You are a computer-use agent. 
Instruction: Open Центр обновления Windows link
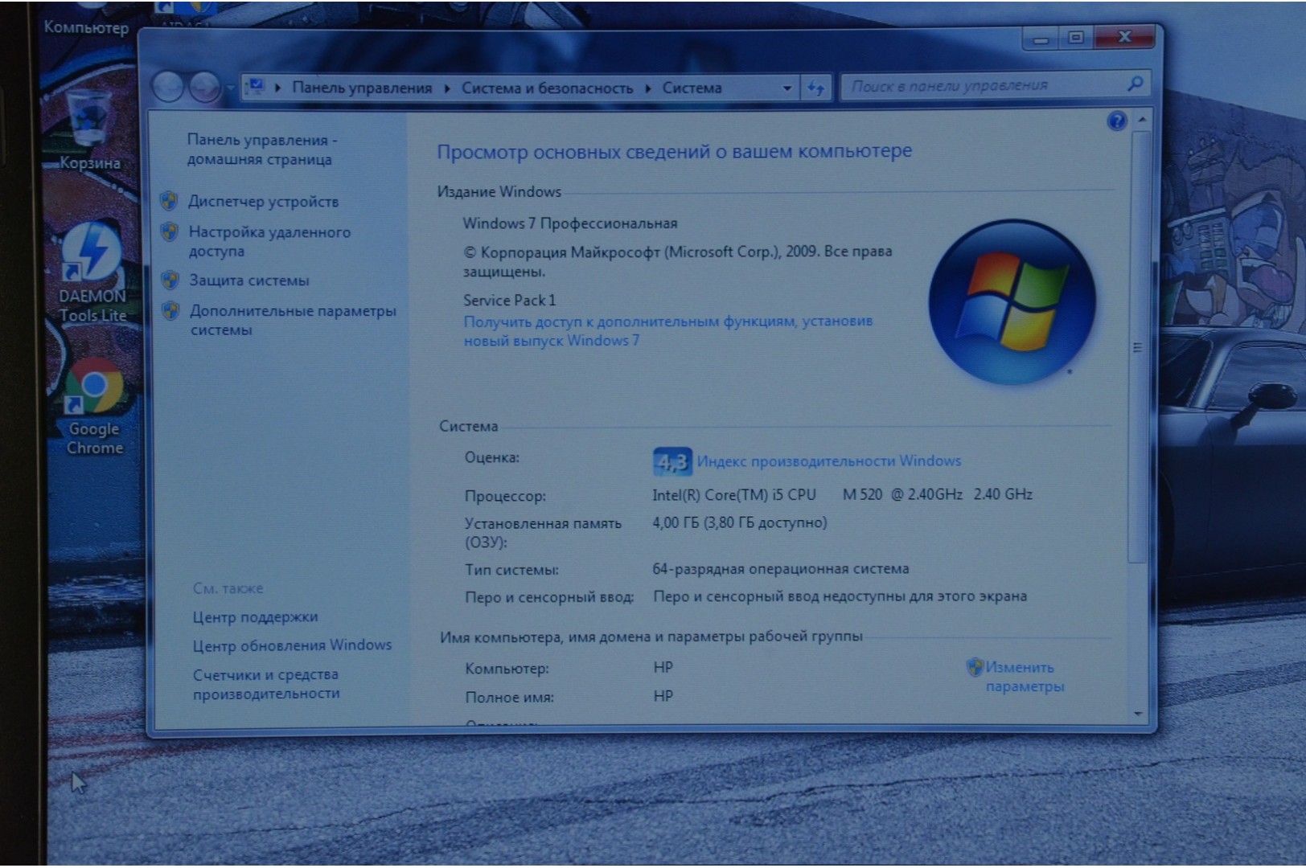[x=292, y=645]
